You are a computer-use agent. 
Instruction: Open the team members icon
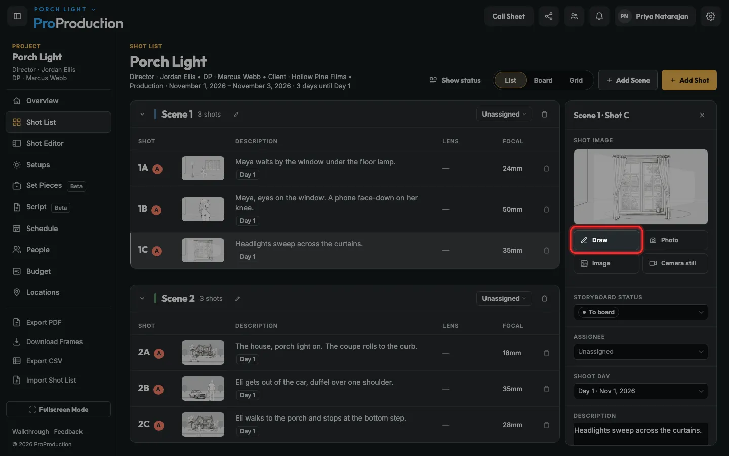(x=574, y=16)
